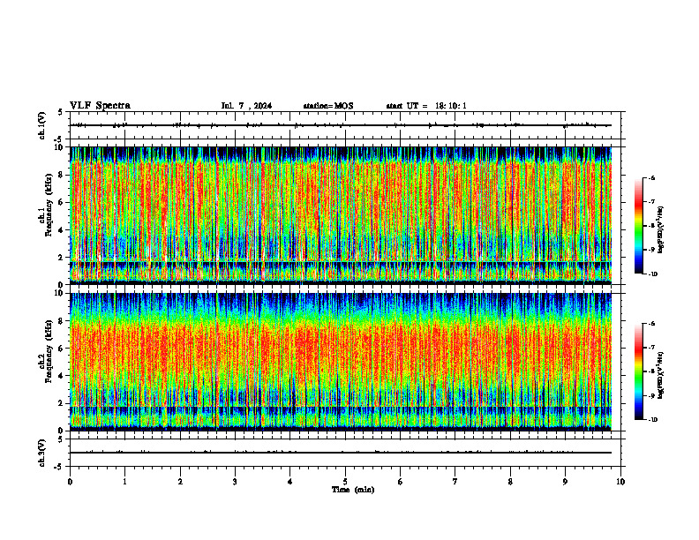Click time axis tick label "10" at bottom right
This screenshot has height=540, width=699.
coord(620,482)
